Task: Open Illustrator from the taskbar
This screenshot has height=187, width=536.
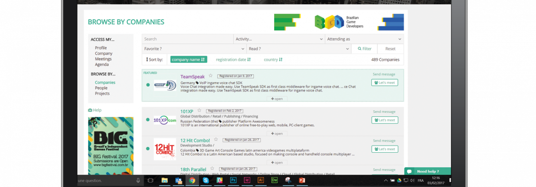Action: click(x=260, y=180)
